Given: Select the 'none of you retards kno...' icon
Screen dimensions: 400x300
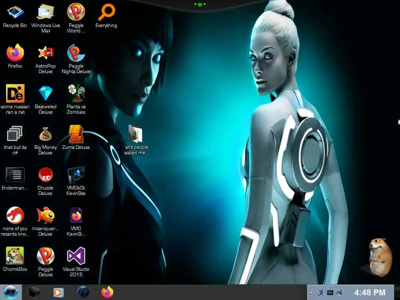Looking at the screenshot, I should click(x=15, y=221).
